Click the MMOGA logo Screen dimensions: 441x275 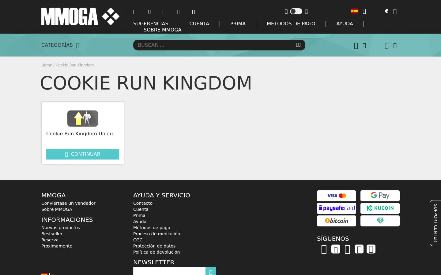pos(80,16)
